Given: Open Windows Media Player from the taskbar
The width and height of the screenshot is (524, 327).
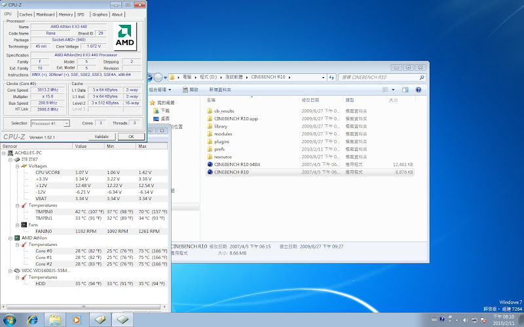Looking at the screenshot, I should coord(77,320).
